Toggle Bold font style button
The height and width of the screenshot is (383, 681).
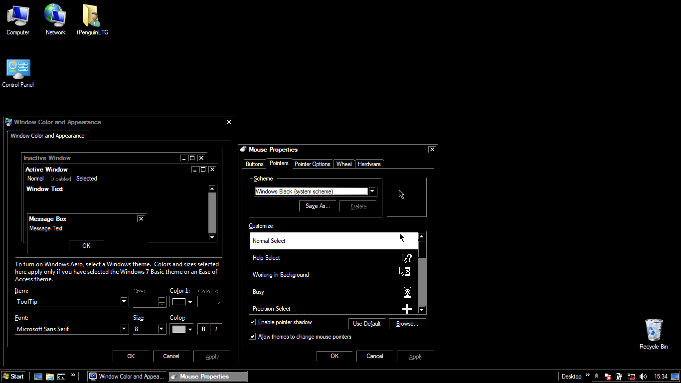click(203, 329)
